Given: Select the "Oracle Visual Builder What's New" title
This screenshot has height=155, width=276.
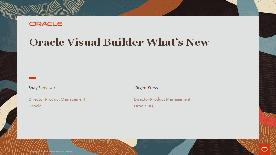Looking at the screenshot, I should 119,42.
